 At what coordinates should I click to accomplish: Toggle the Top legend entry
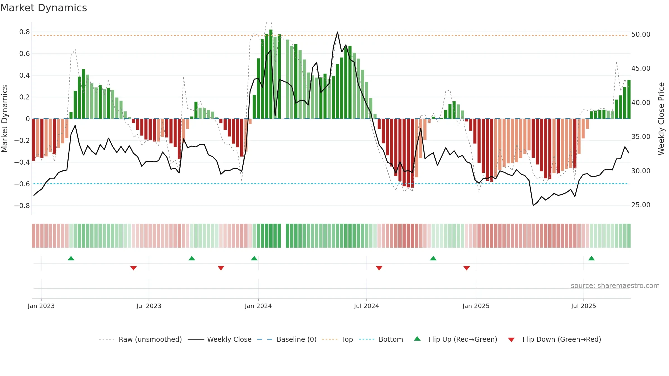coord(338,339)
